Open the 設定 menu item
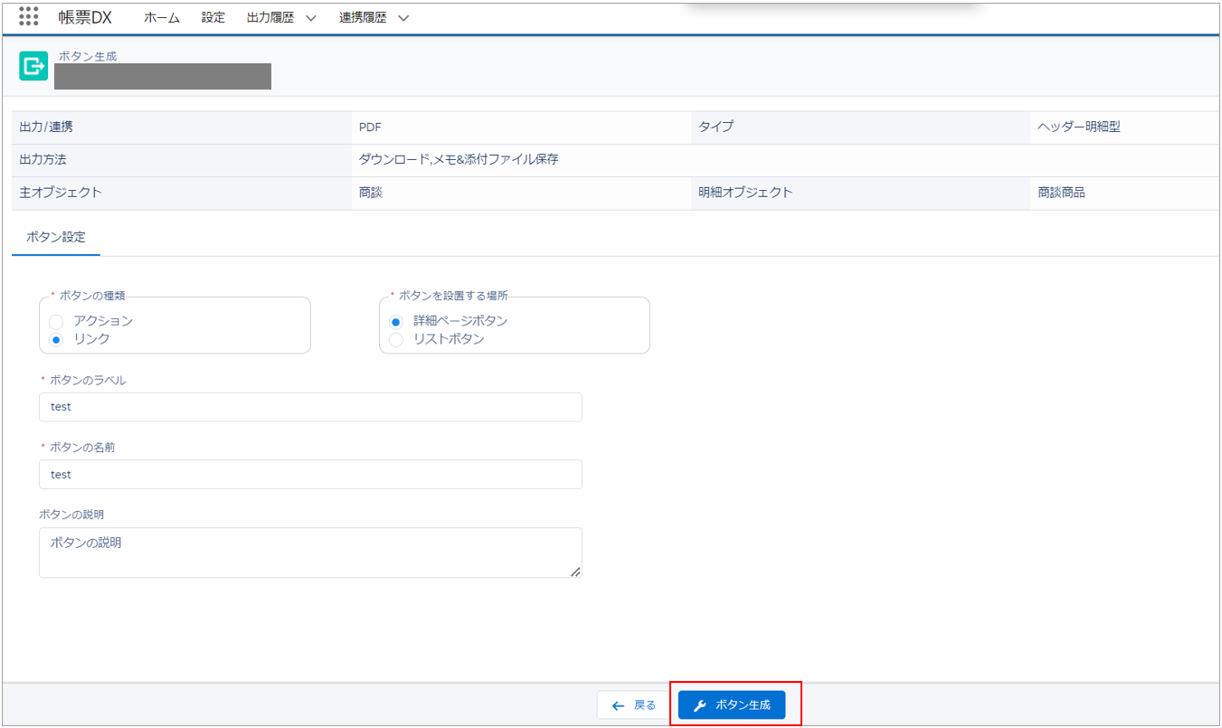 click(213, 17)
